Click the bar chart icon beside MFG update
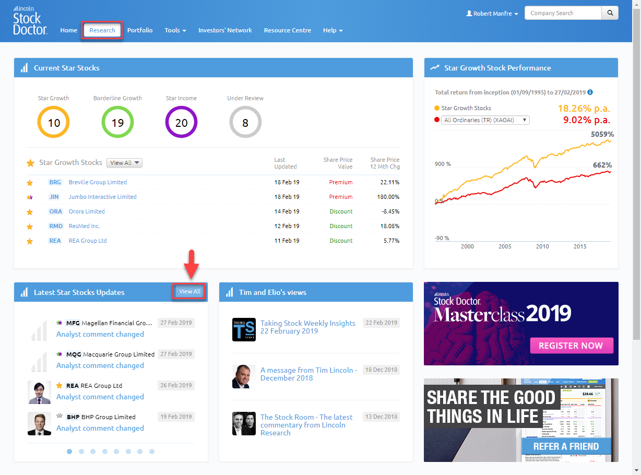 click(39, 329)
